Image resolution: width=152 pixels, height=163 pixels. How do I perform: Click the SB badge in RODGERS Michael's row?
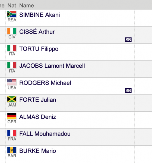tap(128, 91)
